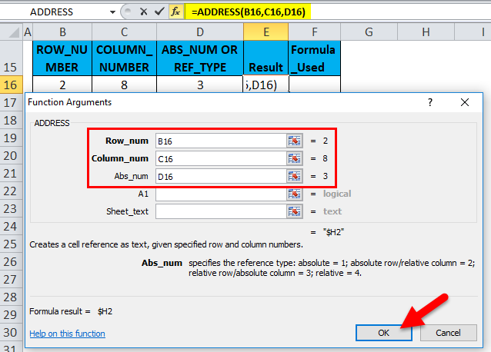Confirm formula with checkmark icon
This screenshot has width=491, height=352.
point(159,12)
